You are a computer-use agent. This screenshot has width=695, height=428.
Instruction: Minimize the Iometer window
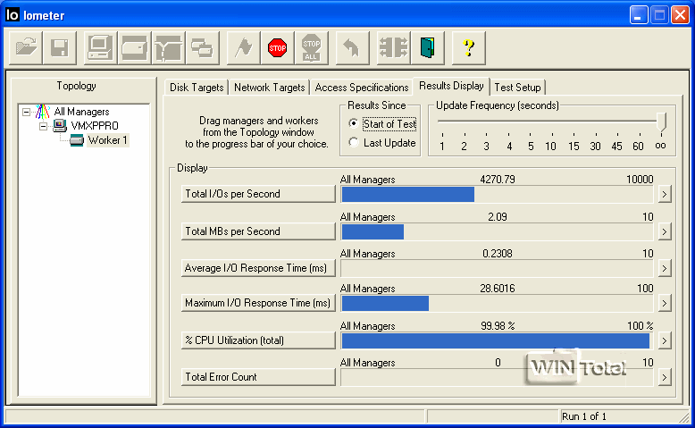click(x=638, y=15)
